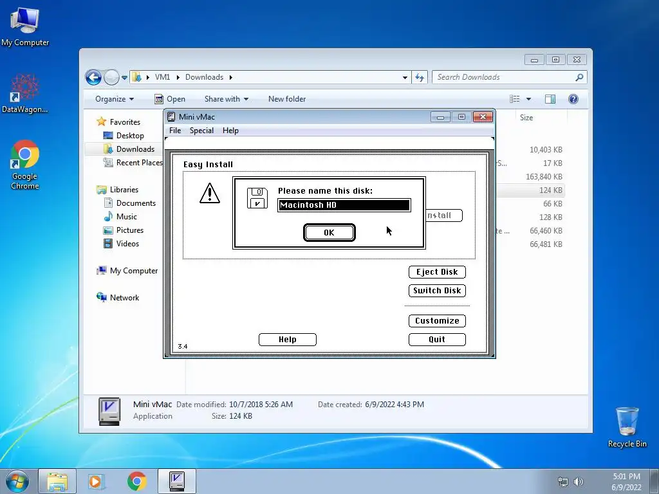Click New folder in Explorer toolbar
659x494 pixels.
287,99
